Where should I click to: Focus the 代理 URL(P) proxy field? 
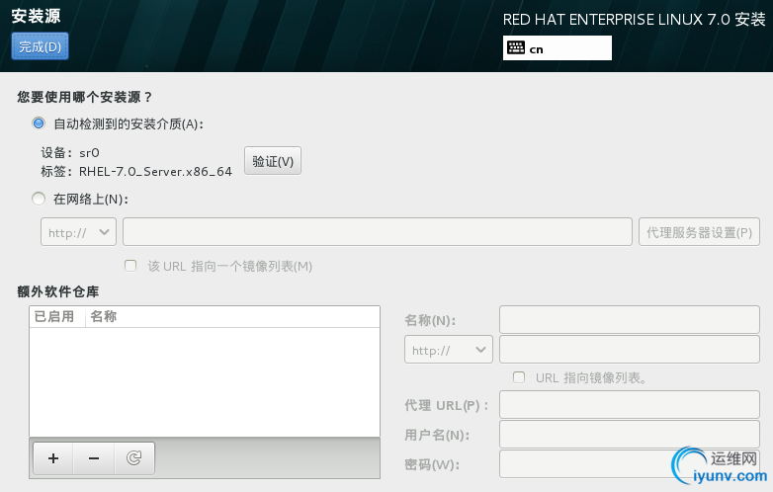(630, 404)
